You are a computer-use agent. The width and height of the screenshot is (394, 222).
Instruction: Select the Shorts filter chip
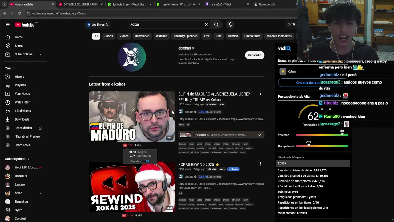109,36
